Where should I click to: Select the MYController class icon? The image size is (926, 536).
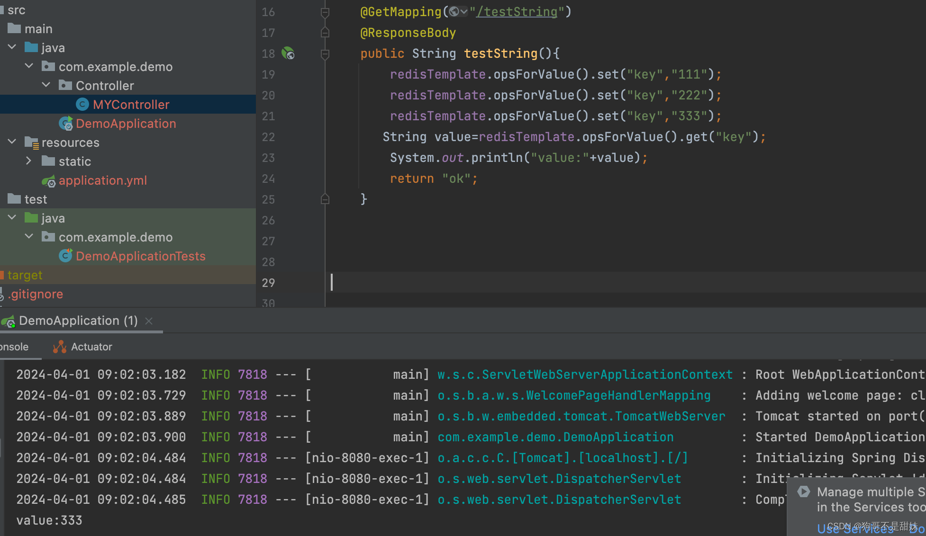click(x=82, y=104)
